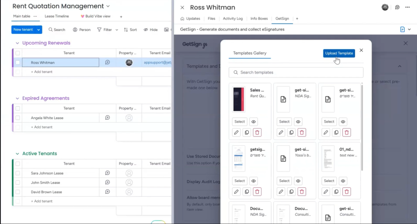
Task: Open conversation for Angela White Lease
Action: click(108, 118)
